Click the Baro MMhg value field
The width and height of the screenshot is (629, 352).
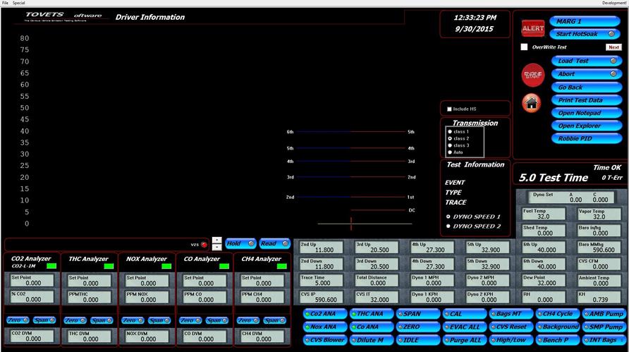coord(599,247)
